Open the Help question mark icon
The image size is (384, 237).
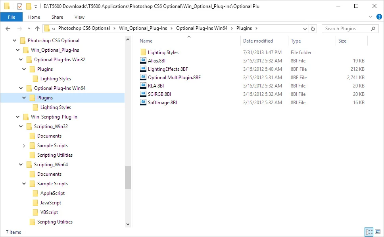point(379,17)
